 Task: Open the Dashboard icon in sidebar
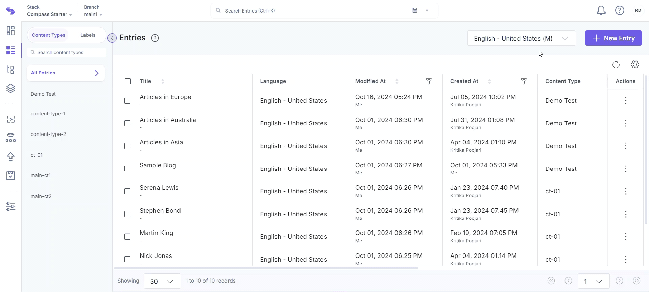(10, 31)
